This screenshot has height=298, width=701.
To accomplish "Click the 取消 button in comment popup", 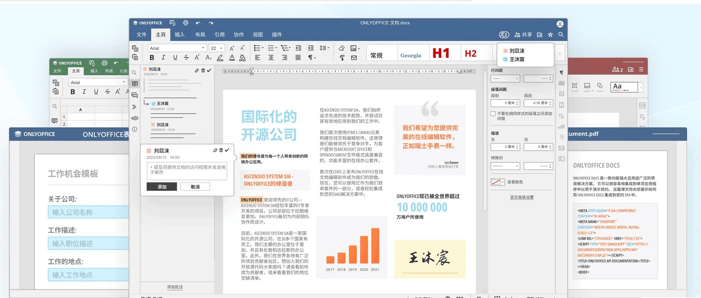I will (x=195, y=187).
